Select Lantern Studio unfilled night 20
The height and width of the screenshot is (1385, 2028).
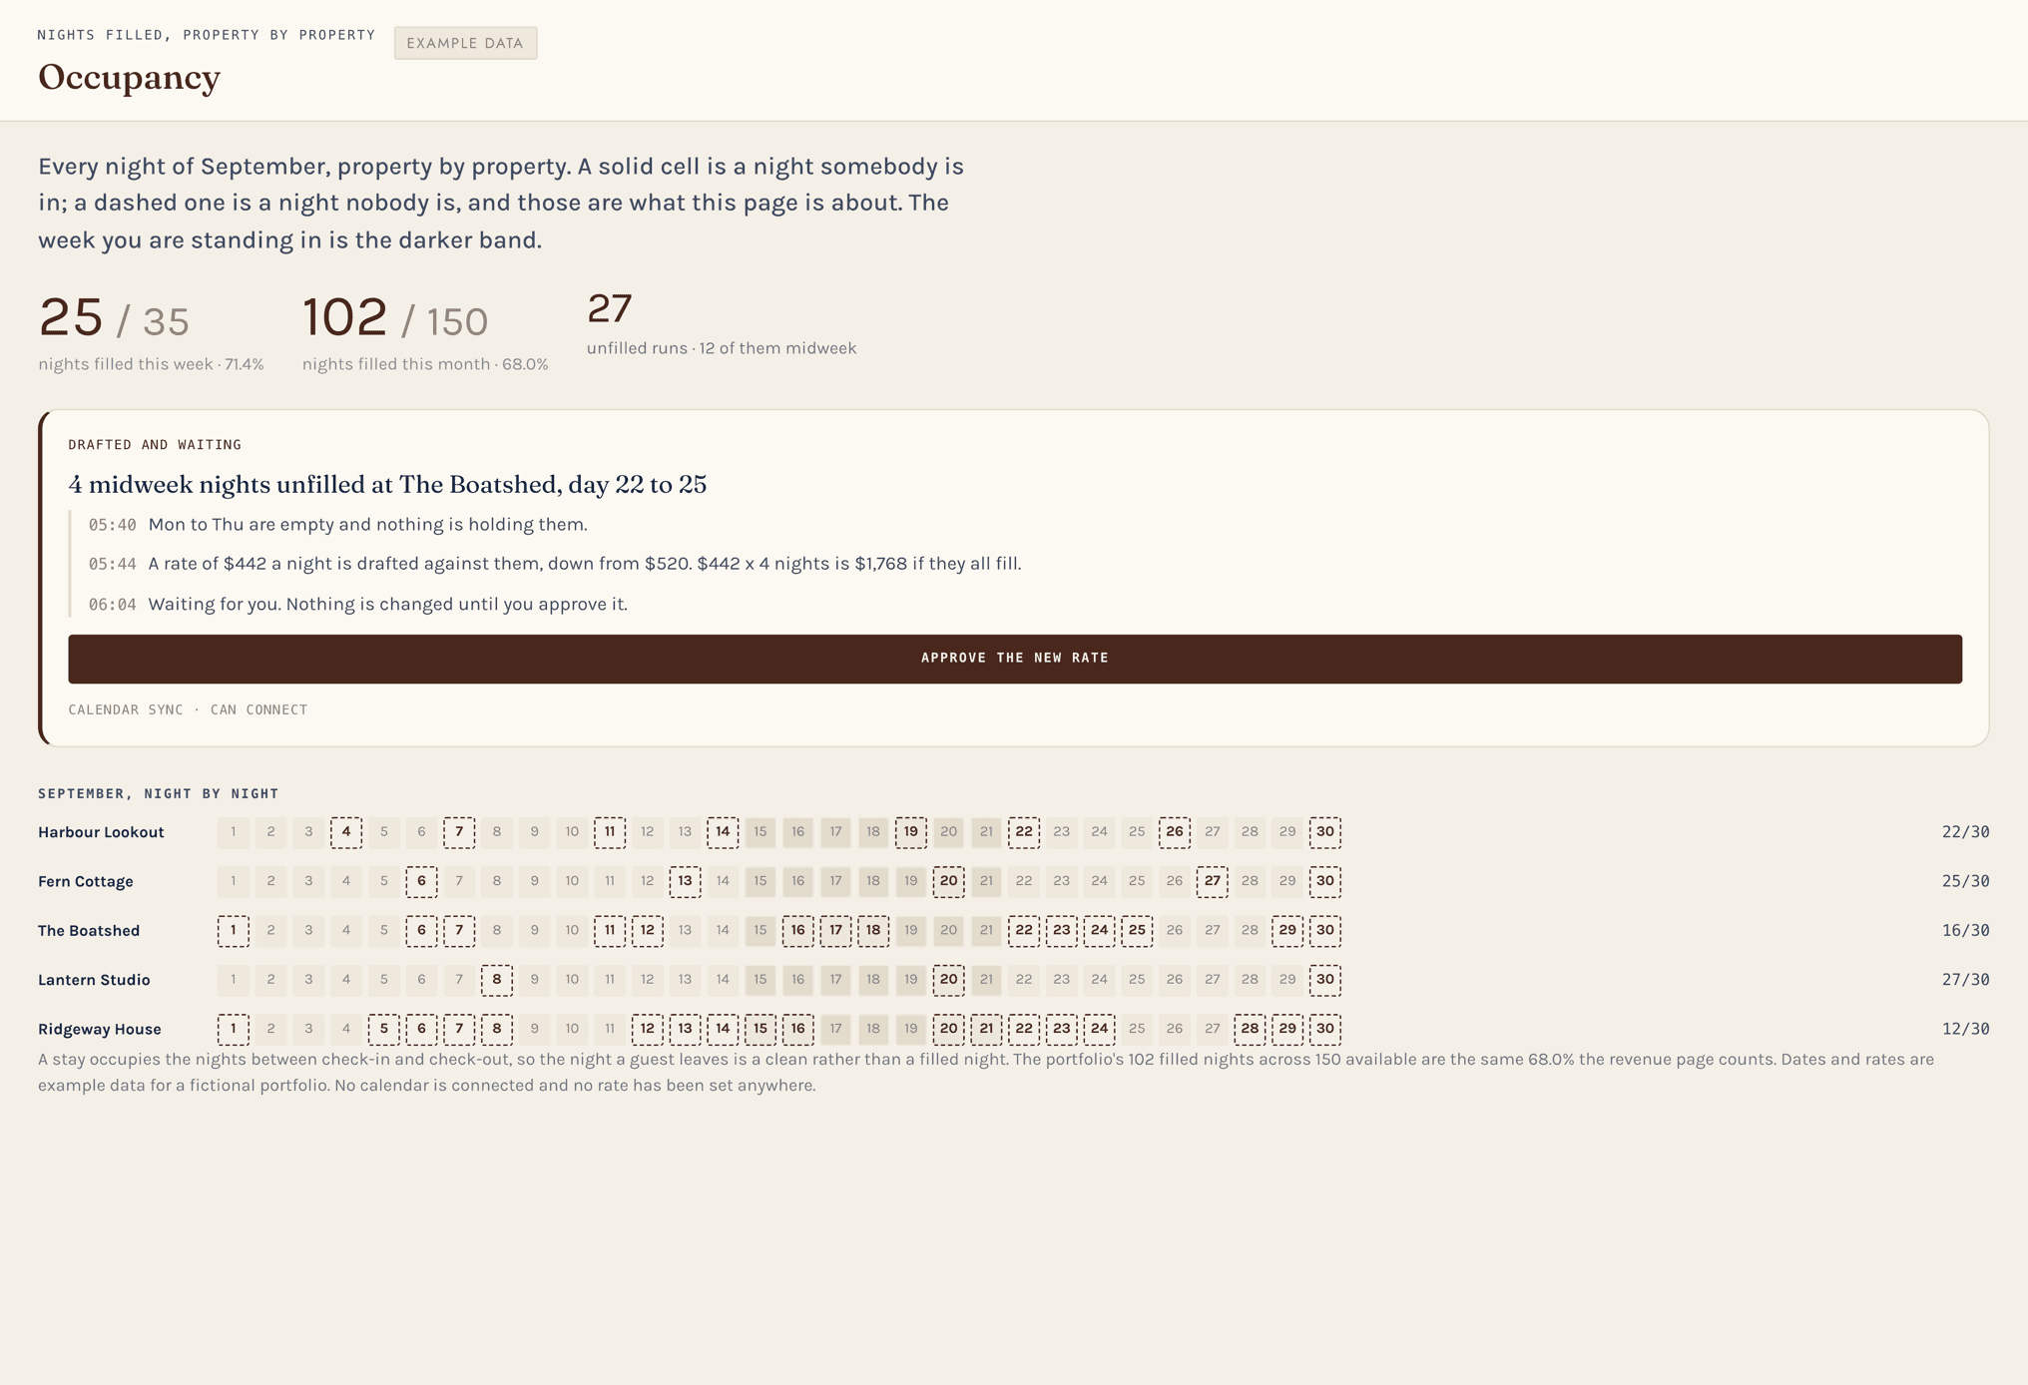click(948, 980)
